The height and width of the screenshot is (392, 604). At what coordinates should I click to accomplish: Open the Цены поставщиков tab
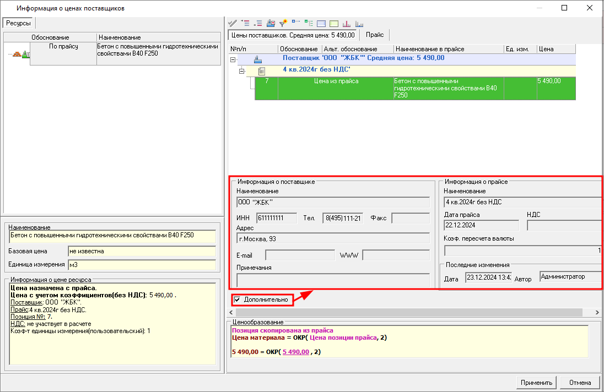293,35
